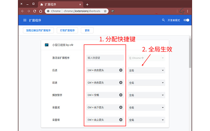Image resolution: width=210 pixels, height=131 pixels.
Task: Clear the 后退 shortcut with X icon
Action: pyautogui.click(x=121, y=70)
